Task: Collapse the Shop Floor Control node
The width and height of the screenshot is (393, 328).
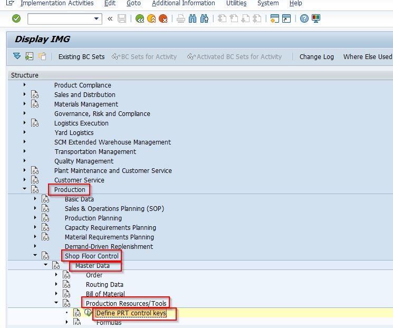Action: [35, 255]
